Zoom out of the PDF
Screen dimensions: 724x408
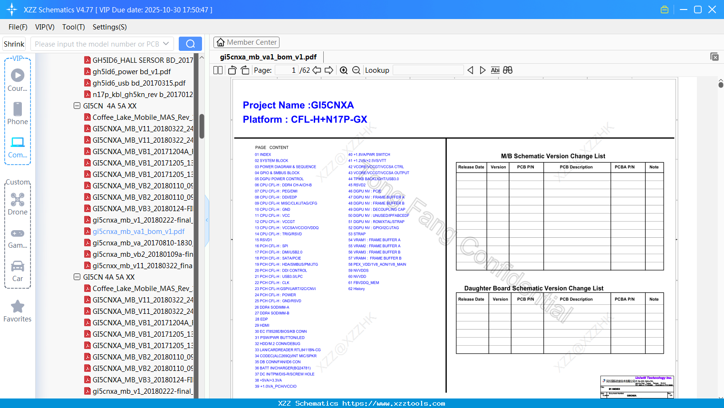point(357,70)
